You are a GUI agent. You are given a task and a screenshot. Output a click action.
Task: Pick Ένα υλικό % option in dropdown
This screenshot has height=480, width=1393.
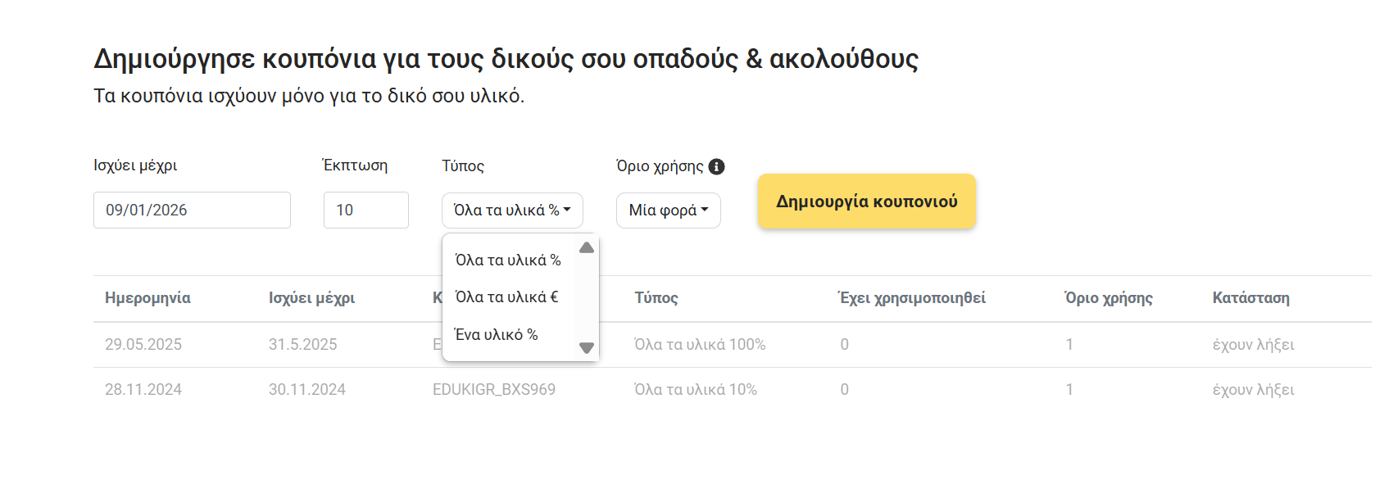coord(497,335)
